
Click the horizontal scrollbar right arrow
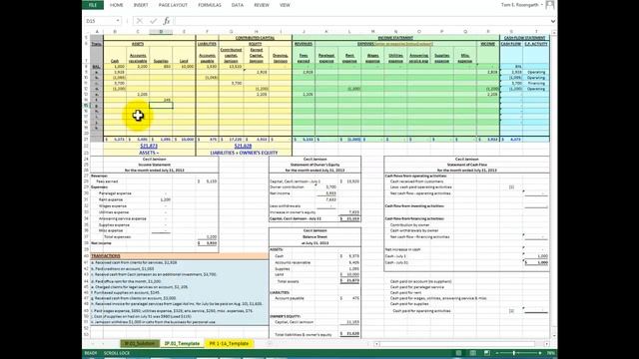pyautogui.click(x=546, y=344)
